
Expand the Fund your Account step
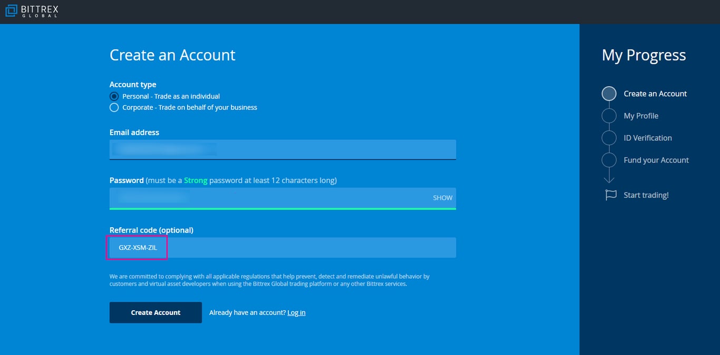click(x=656, y=159)
